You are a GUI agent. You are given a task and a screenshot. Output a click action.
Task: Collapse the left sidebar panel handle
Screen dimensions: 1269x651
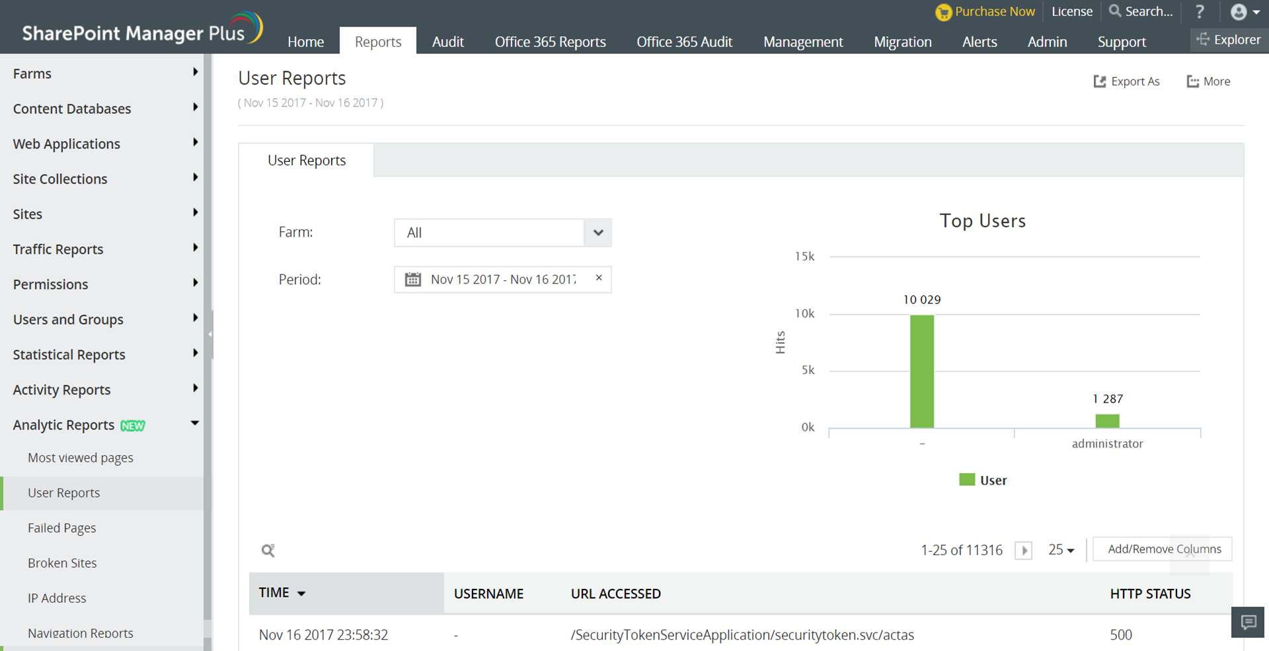(x=210, y=334)
